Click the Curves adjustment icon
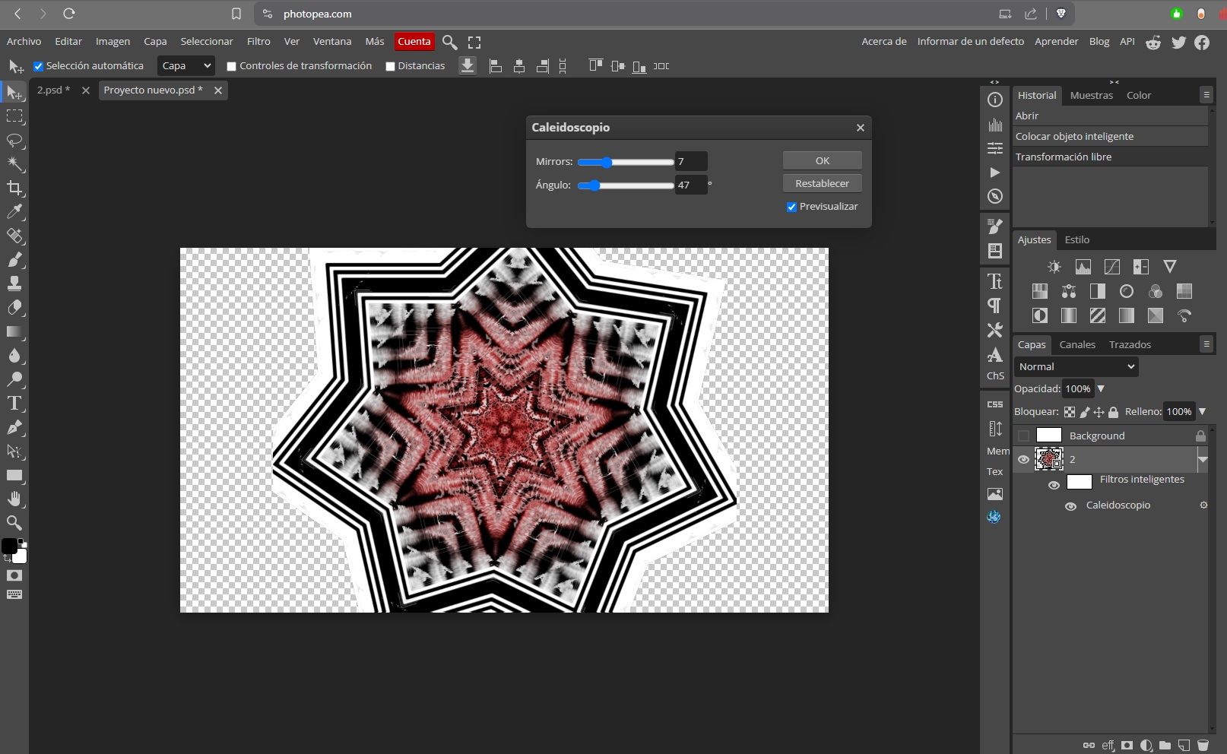Screen dimensions: 1227x754 [1112, 267]
